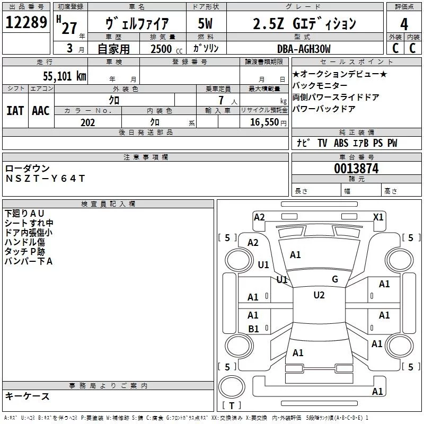The image size is (424, 424).
Task: Click the キーケース office notice text
Action: (28, 396)
